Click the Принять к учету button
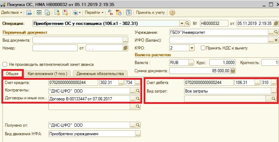This screenshot has width=279, height=142. pos(150,13)
